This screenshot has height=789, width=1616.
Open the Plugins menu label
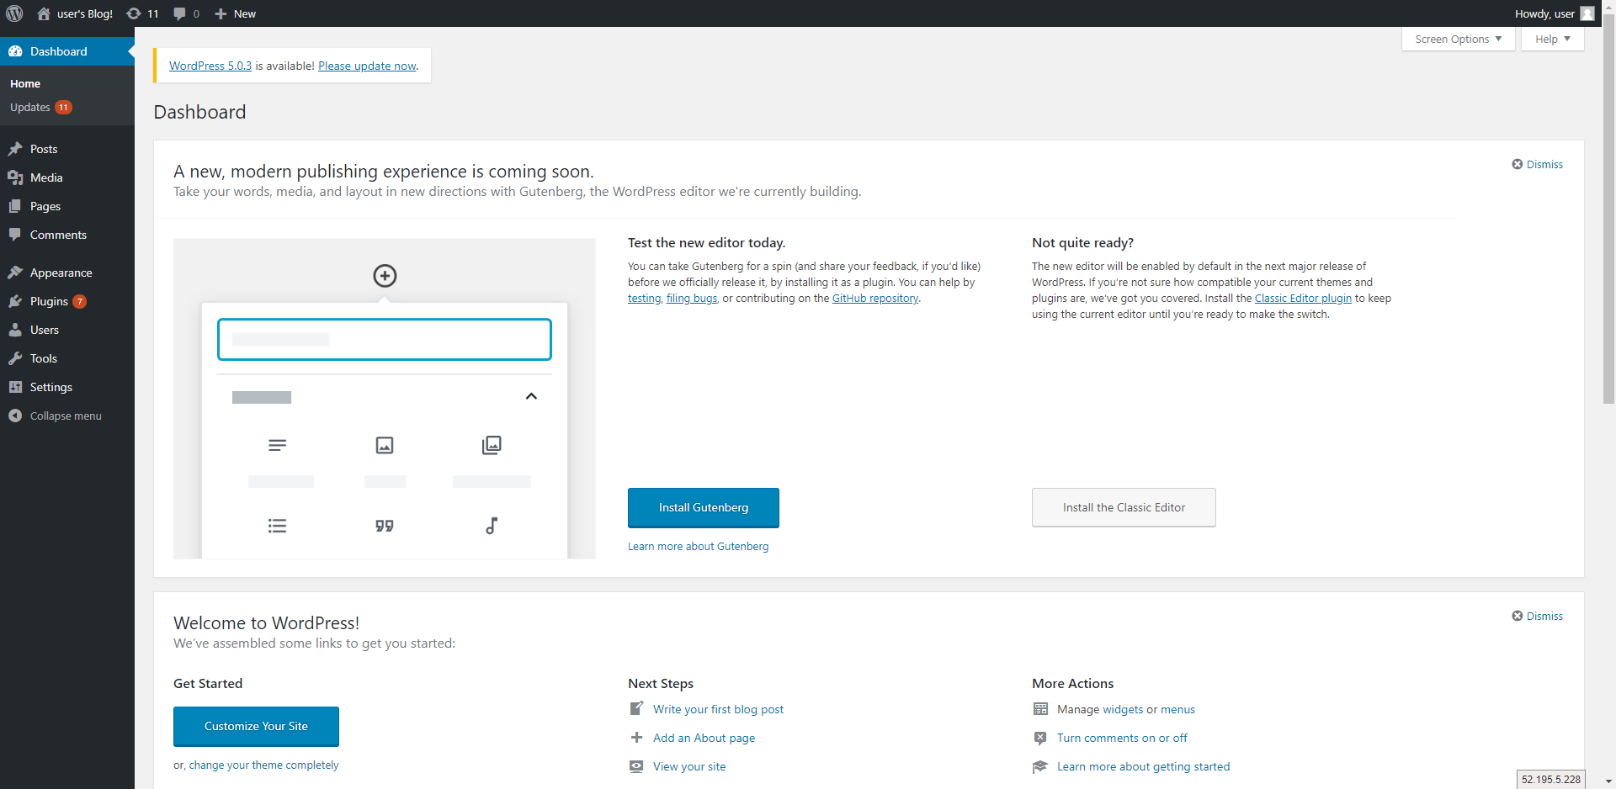(x=49, y=301)
